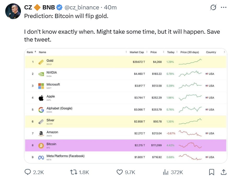Viewport: 232px width, 177px height.
Task: Open the three-dot more options menu
Action: (x=224, y=8)
